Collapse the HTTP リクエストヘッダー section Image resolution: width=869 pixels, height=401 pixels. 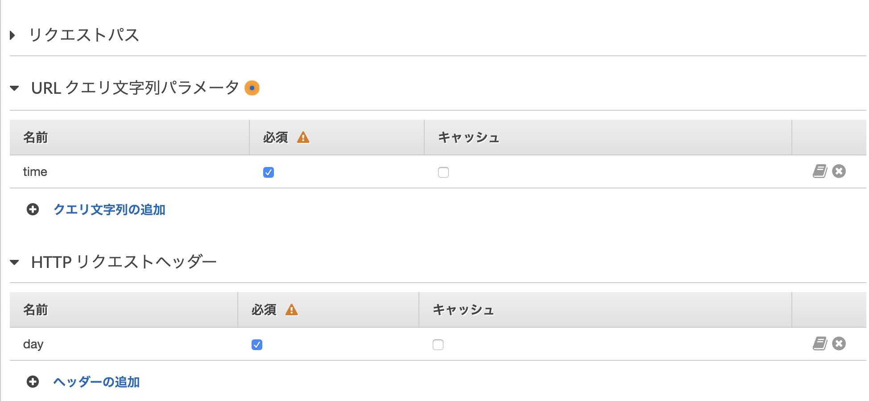15,261
